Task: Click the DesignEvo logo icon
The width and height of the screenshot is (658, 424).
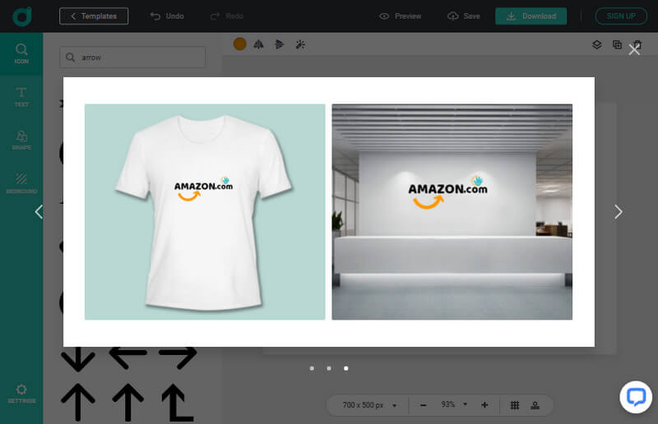Action: [x=22, y=16]
